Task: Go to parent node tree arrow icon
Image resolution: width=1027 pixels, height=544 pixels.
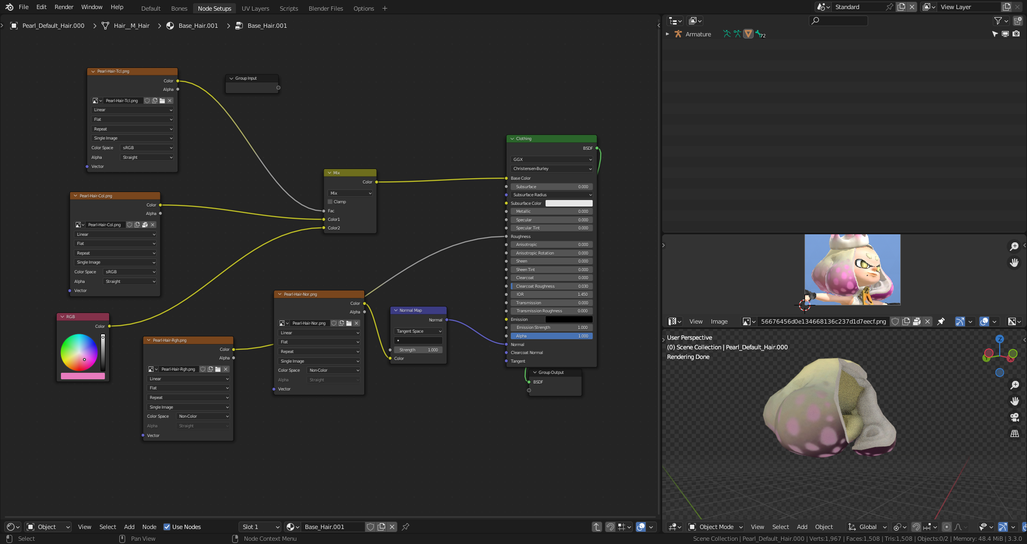Action: tap(597, 527)
